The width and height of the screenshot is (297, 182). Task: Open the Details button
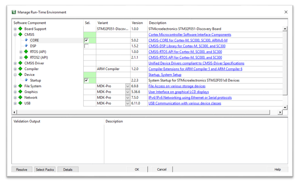[68, 170]
